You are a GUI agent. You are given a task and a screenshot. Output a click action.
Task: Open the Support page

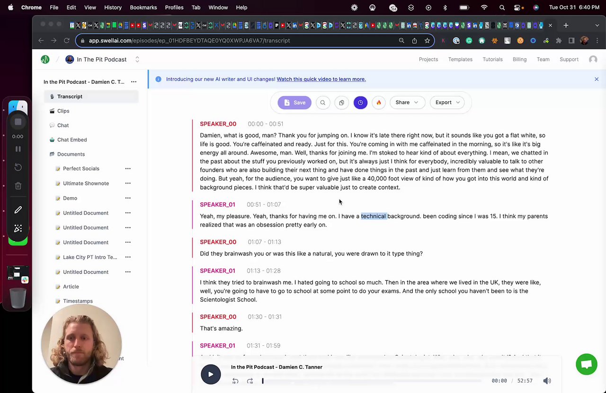click(x=569, y=60)
